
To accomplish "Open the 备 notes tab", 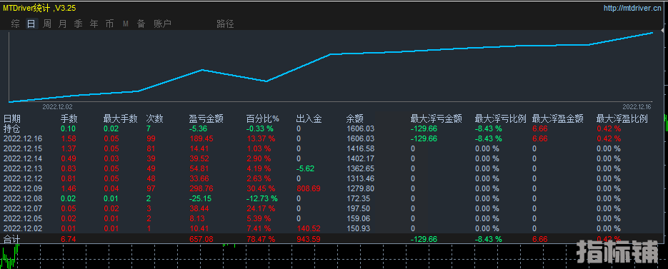I will [x=141, y=24].
